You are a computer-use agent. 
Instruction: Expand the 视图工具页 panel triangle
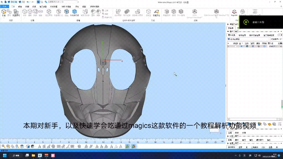pos(228,25)
